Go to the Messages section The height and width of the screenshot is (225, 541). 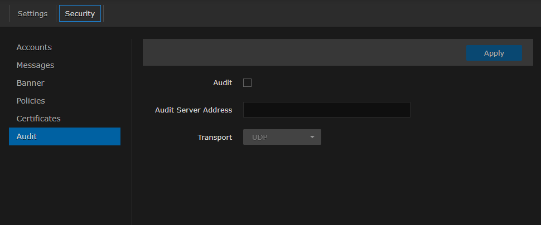tap(35, 65)
